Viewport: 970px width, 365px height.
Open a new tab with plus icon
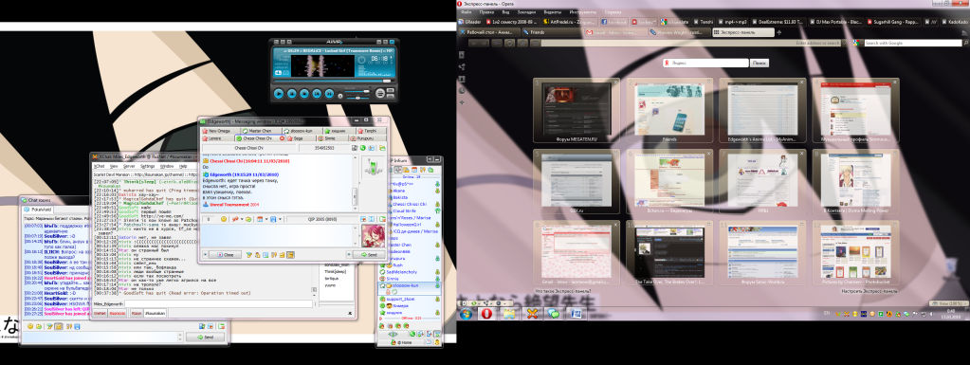[778, 31]
